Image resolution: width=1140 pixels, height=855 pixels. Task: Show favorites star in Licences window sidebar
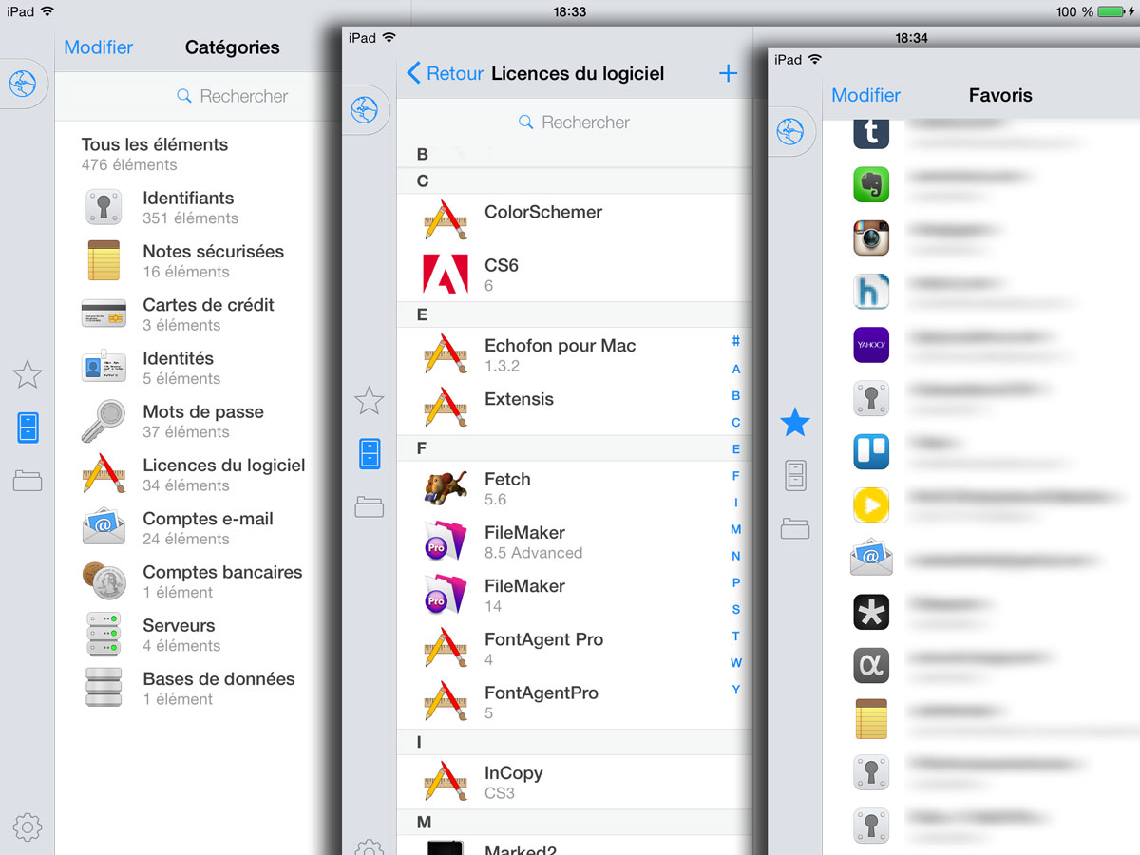(x=369, y=400)
